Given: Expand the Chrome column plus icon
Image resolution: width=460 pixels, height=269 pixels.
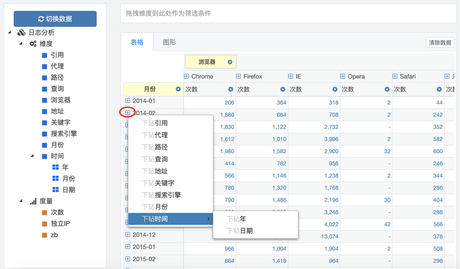Looking at the screenshot, I should (187, 76).
